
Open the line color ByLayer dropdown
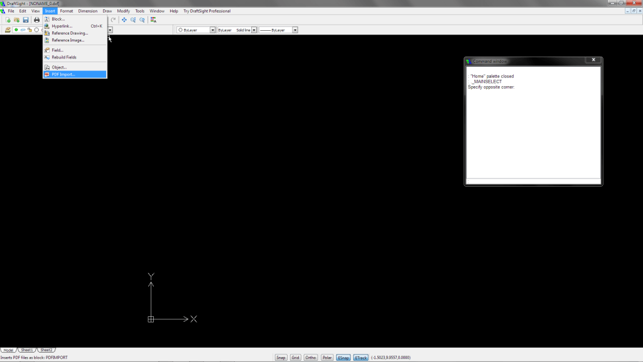click(x=212, y=30)
